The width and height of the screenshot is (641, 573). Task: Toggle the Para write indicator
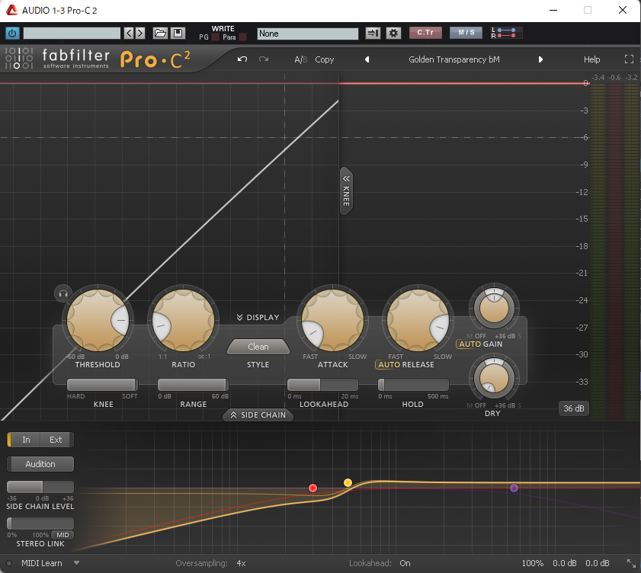point(243,37)
